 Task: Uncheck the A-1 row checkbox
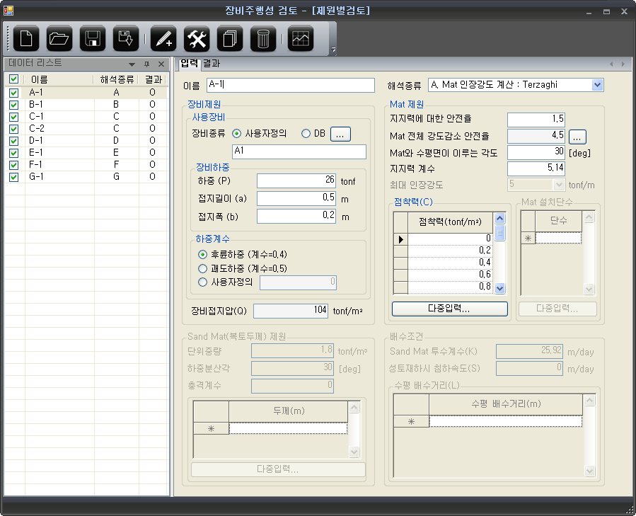[13, 93]
